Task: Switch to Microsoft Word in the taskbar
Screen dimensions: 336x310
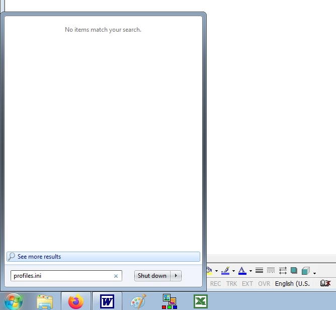Action: point(107,301)
